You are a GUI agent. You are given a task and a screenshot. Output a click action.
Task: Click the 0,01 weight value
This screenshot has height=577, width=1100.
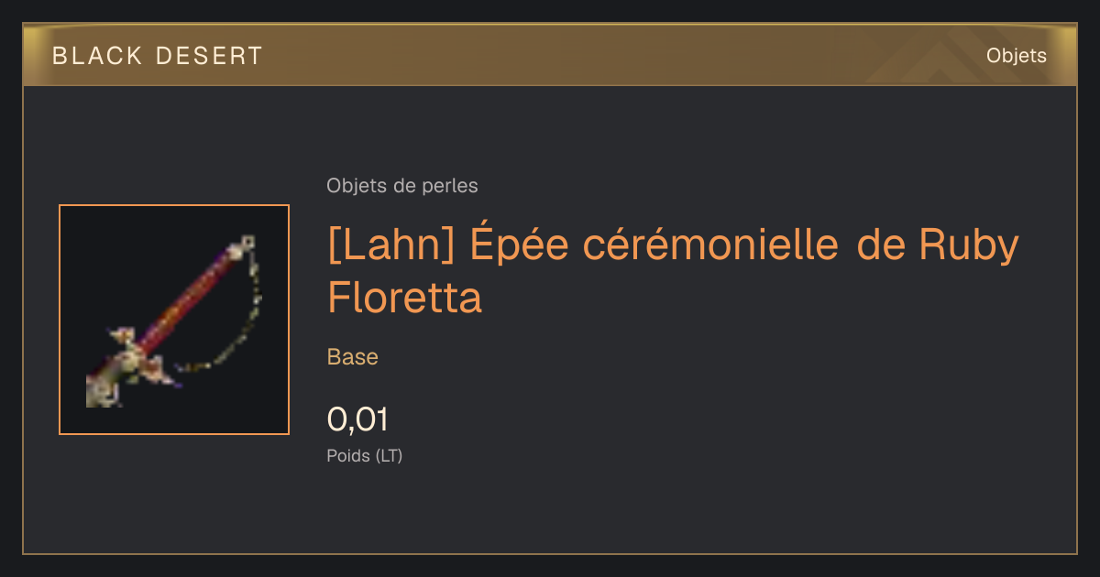(x=357, y=419)
